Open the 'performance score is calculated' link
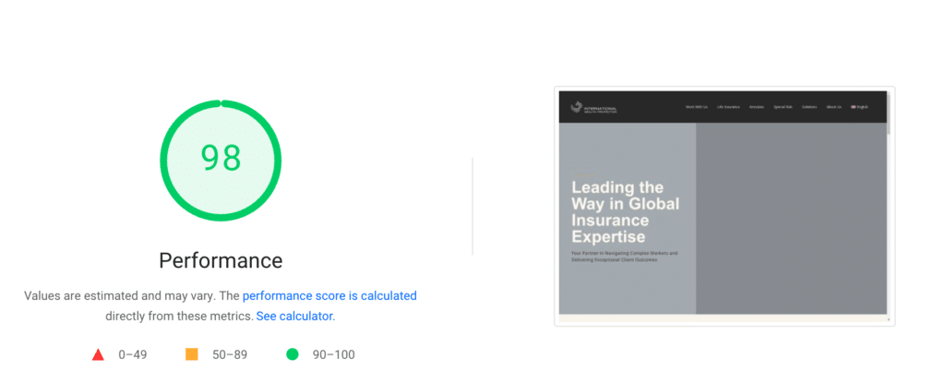The height and width of the screenshot is (371, 945). point(329,295)
